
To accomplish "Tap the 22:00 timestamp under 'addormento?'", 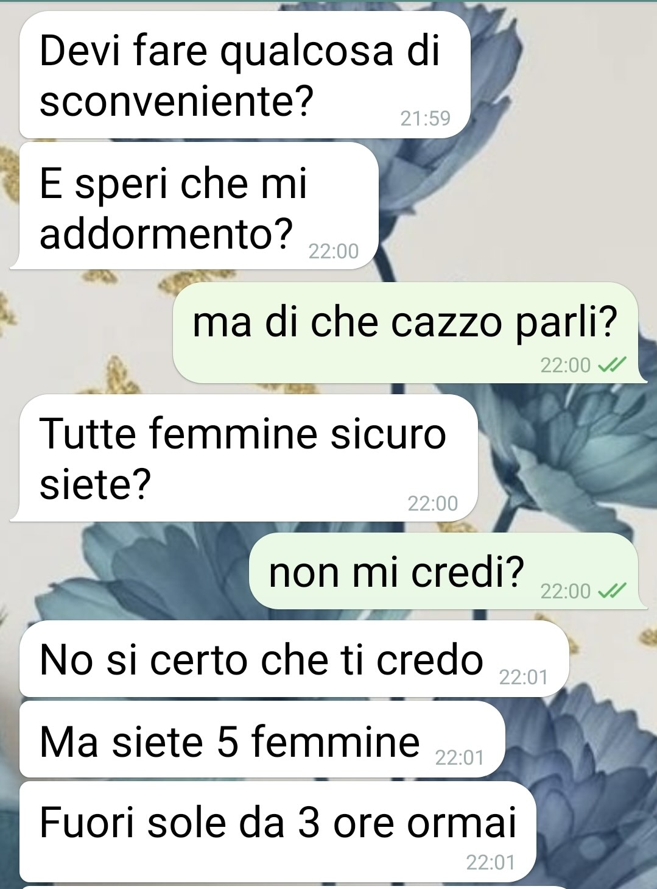I will coord(334,251).
